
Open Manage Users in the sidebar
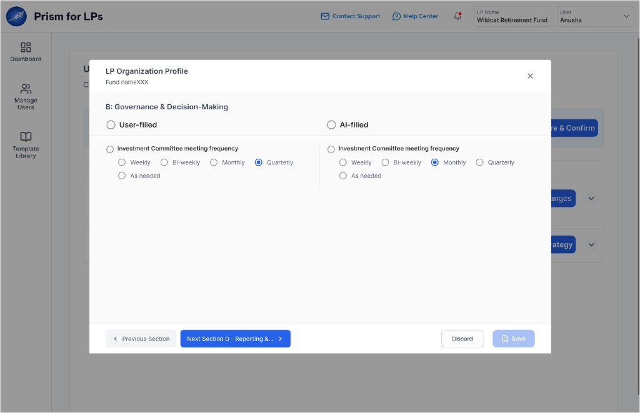coord(26,97)
